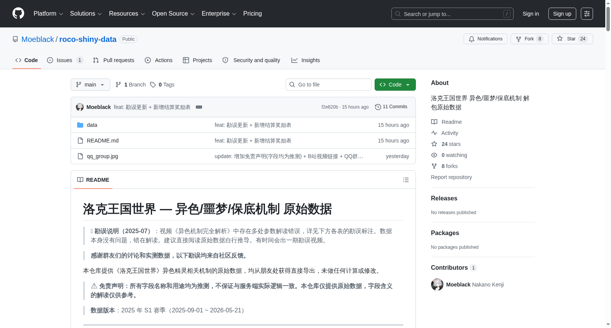This screenshot has width=611, height=328.
Task: Click the repository icon beside Moeblack
Action: [15, 39]
